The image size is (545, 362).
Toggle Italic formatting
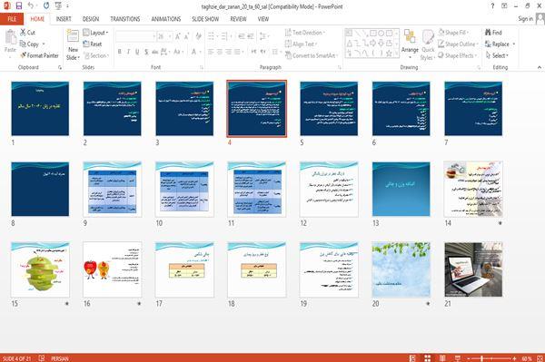click(128, 52)
